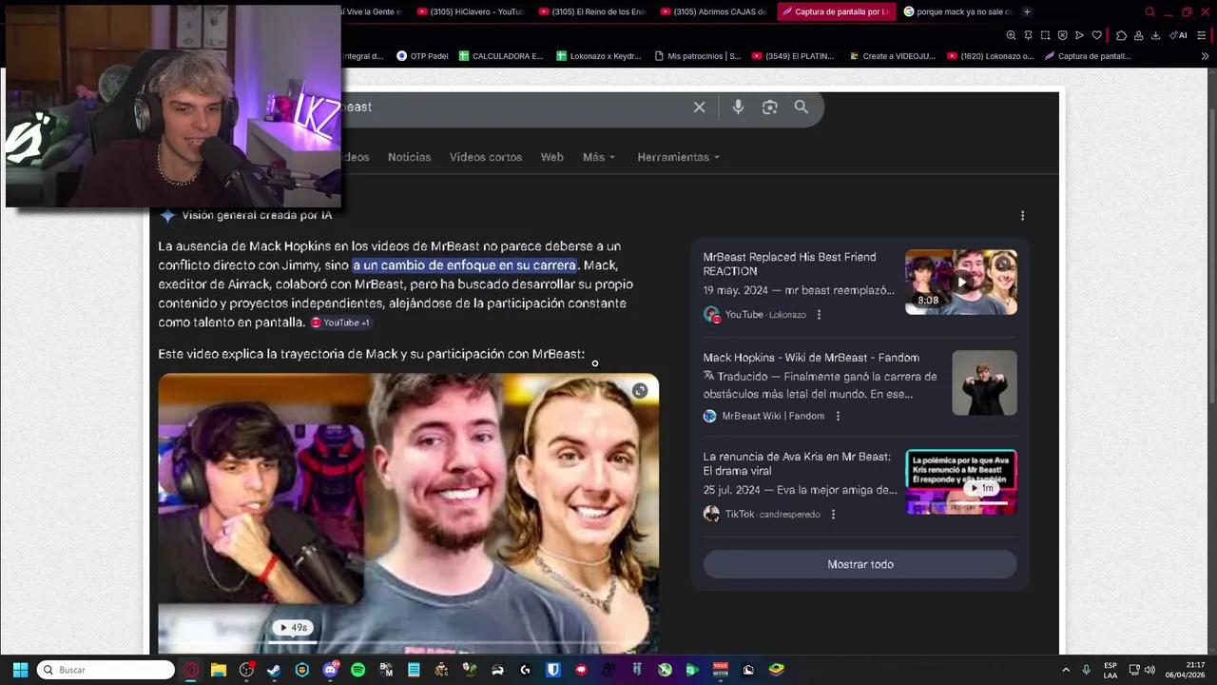Open La renuncia de Ava Kris link
The image size is (1217, 685).
click(797, 463)
